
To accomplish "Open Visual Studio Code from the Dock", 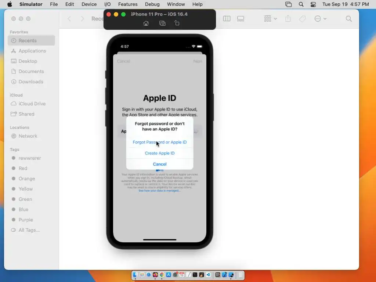I will coord(208,275).
